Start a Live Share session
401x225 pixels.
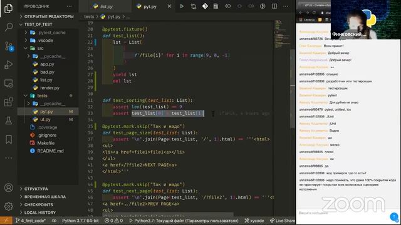[283, 221]
